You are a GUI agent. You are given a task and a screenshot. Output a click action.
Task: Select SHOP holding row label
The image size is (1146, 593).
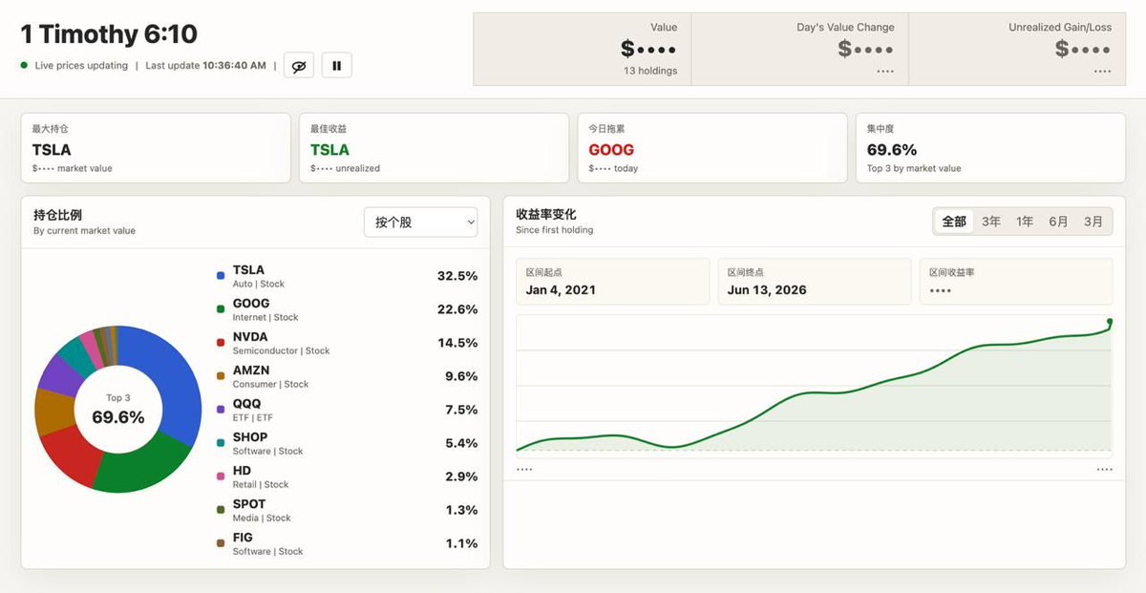click(250, 437)
